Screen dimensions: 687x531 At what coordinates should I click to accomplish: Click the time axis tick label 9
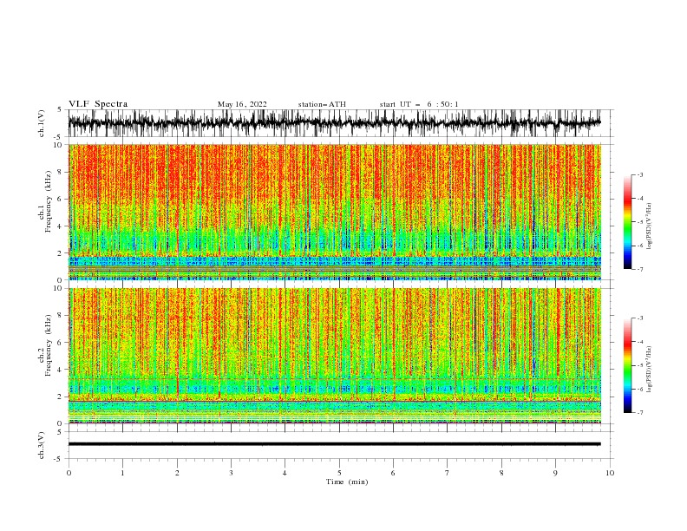click(x=555, y=473)
